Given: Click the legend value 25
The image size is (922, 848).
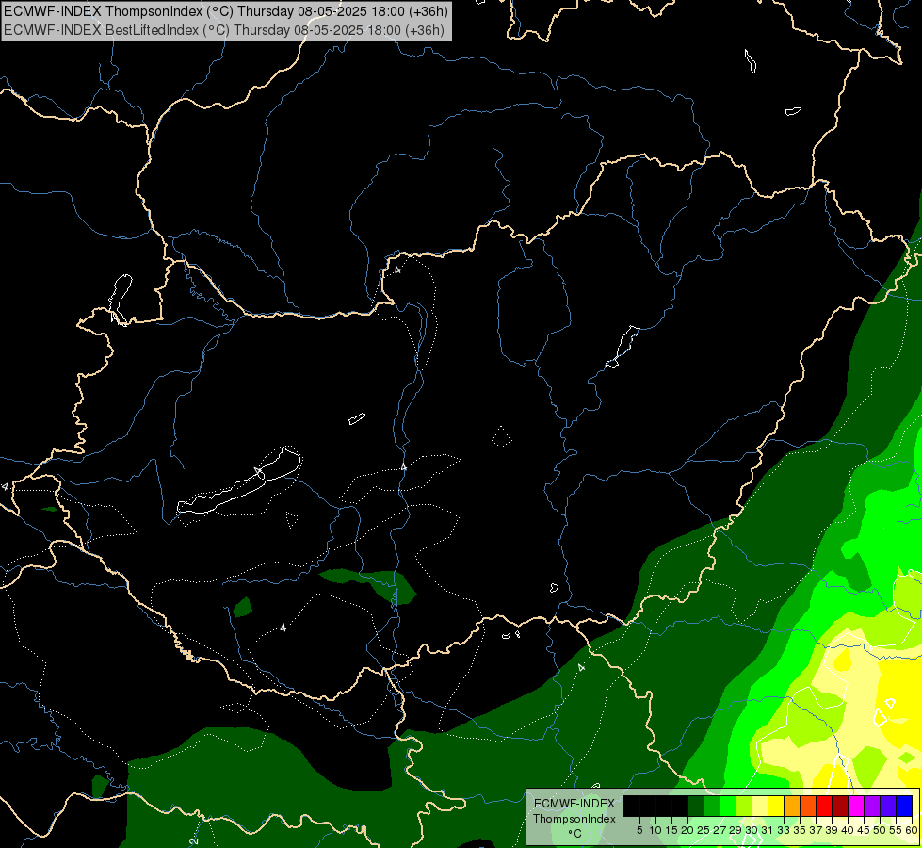Looking at the screenshot, I should [704, 830].
